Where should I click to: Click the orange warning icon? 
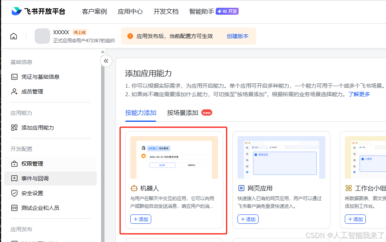[130, 36]
